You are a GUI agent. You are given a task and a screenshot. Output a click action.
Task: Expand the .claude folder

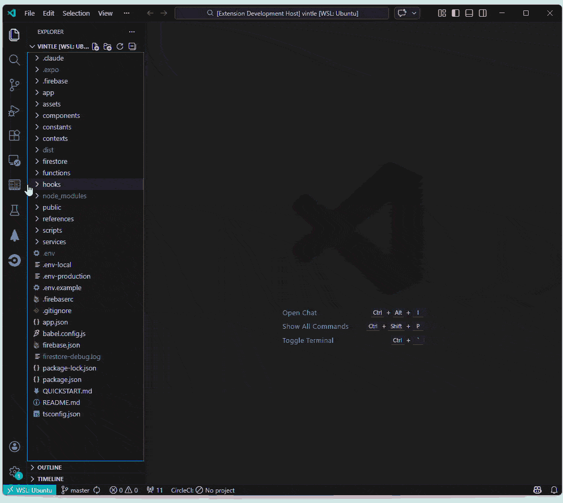(85, 58)
